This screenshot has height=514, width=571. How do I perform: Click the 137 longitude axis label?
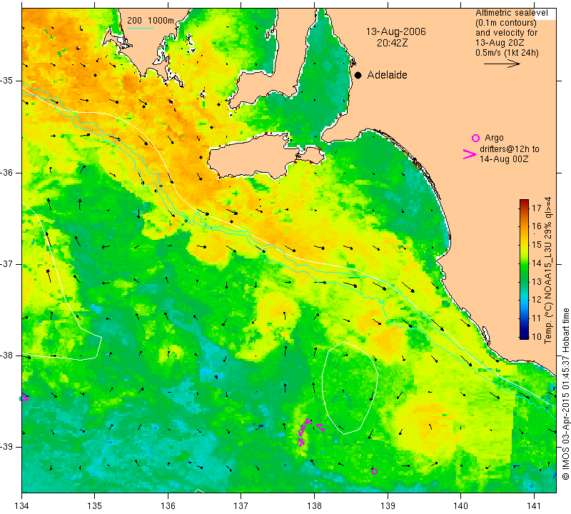[x=241, y=506]
